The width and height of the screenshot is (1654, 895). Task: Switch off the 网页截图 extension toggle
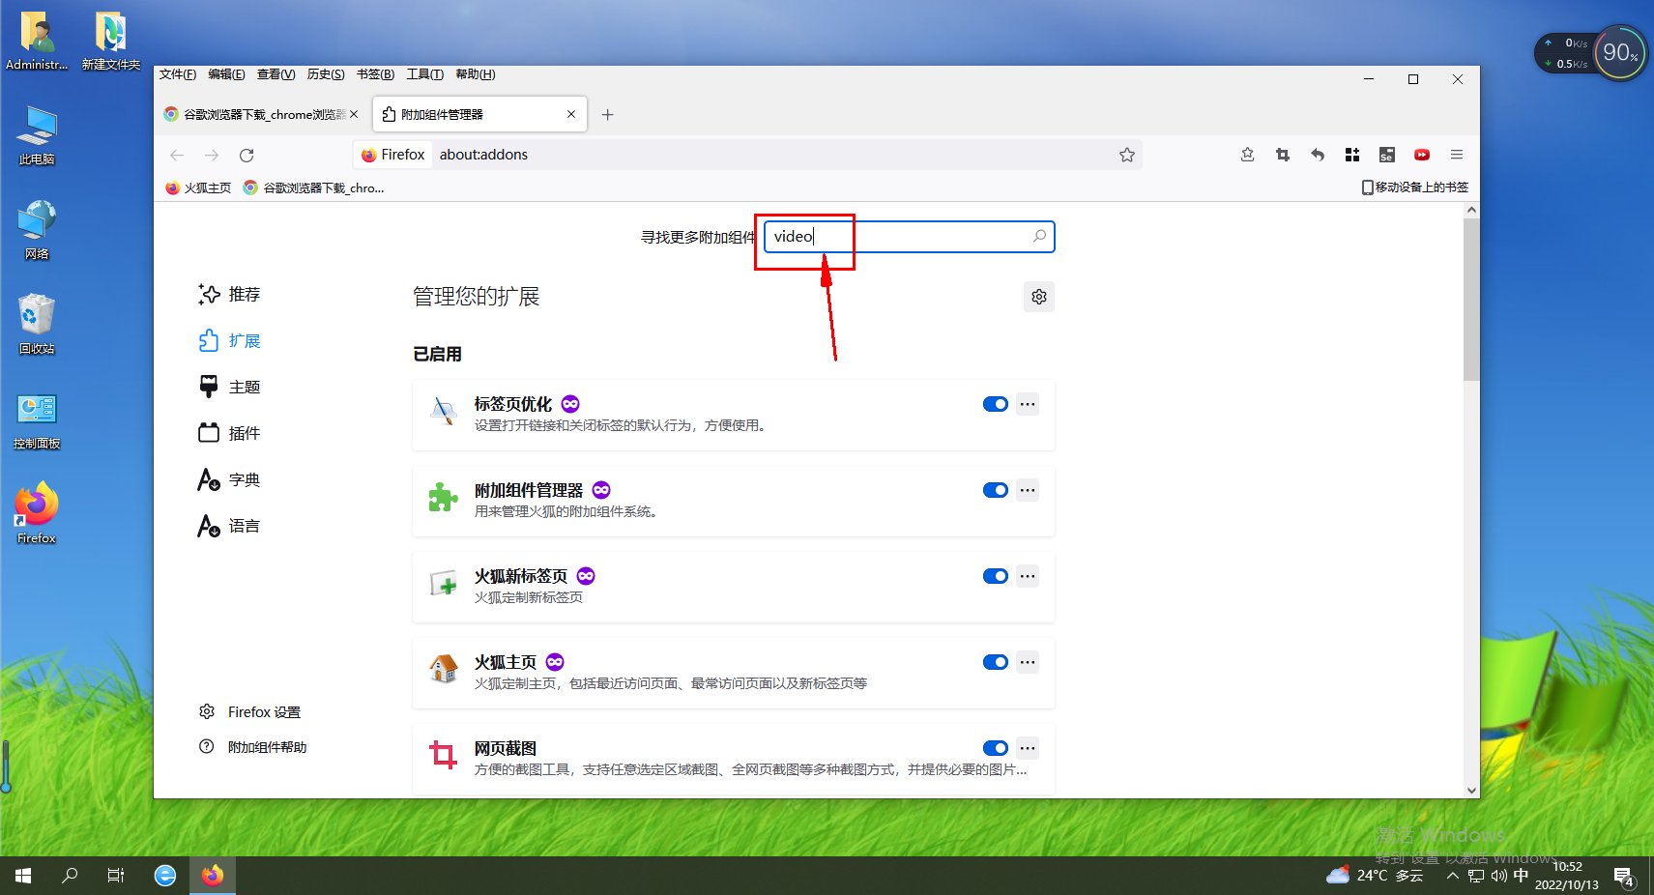coord(996,748)
